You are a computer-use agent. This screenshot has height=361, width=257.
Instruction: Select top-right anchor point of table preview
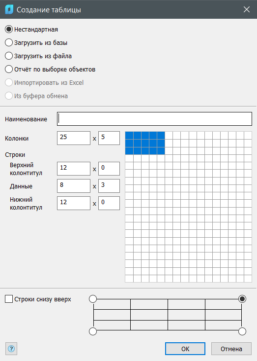242,299
